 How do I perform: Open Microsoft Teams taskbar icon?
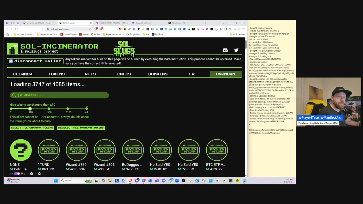(x=157, y=181)
